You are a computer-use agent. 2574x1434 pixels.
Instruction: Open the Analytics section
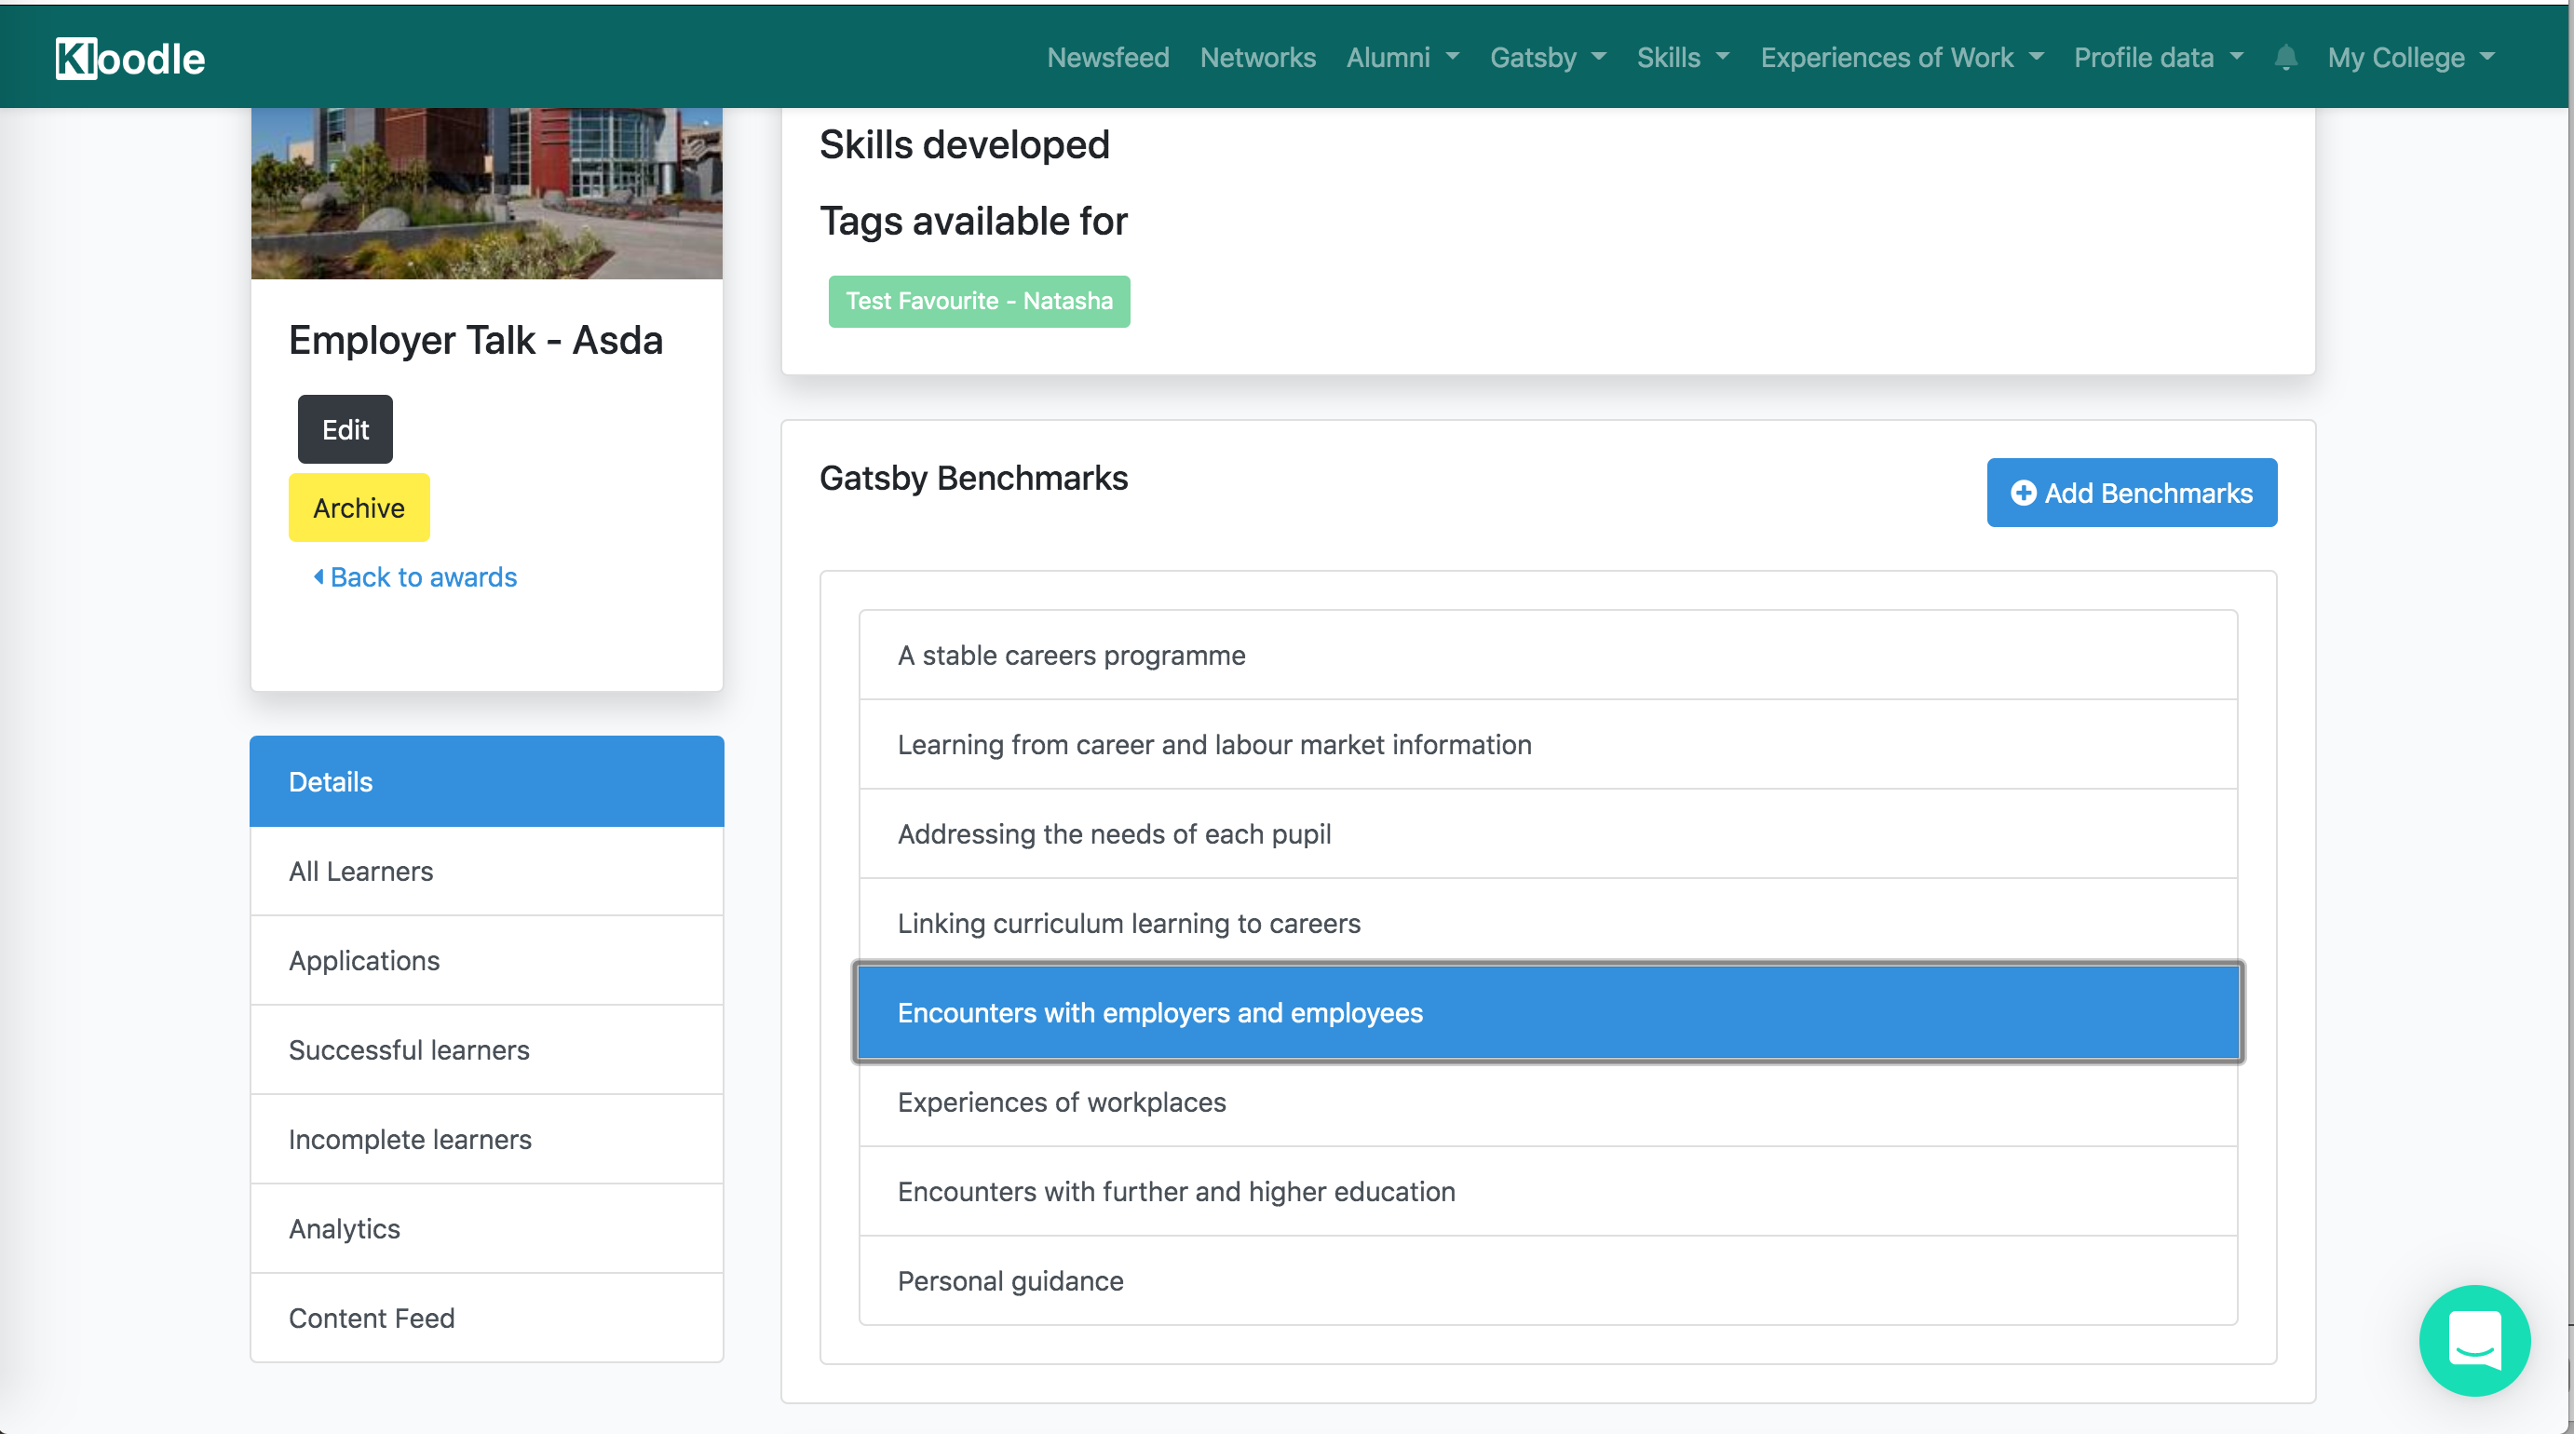point(487,1228)
